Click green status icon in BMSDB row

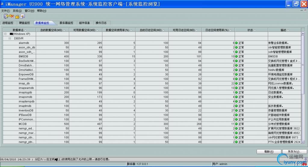click(x=236, y=56)
